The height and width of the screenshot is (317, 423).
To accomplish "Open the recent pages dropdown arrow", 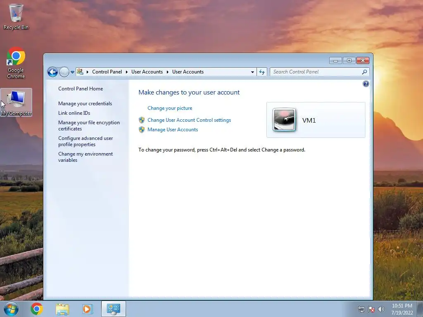I will pyautogui.click(x=72, y=72).
